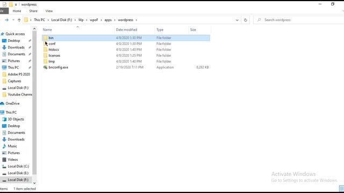Click the 8,282 KB size value
The image size is (344, 193).
point(203,68)
